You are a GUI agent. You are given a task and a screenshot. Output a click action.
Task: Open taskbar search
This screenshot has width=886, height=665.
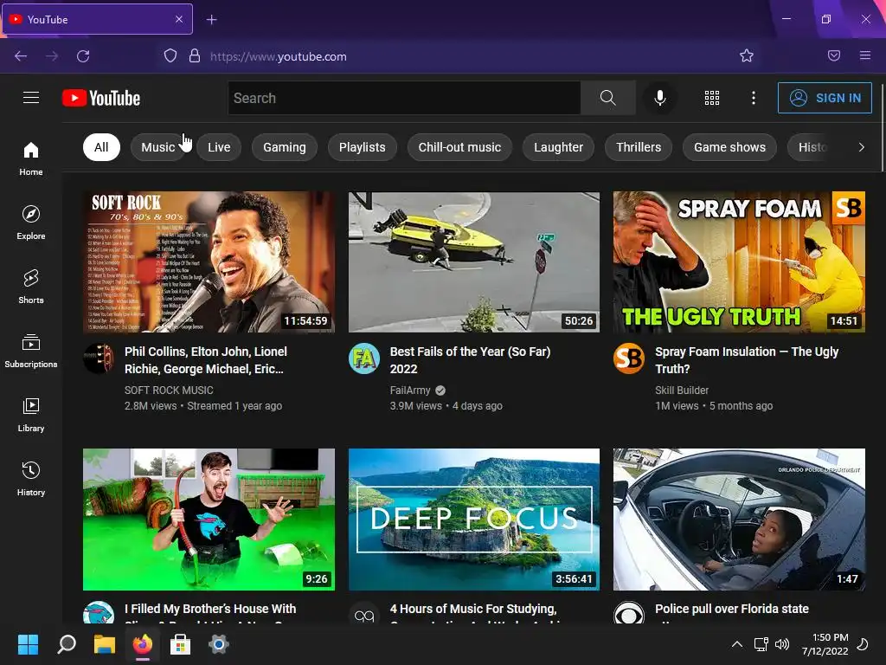tap(66, 644)
